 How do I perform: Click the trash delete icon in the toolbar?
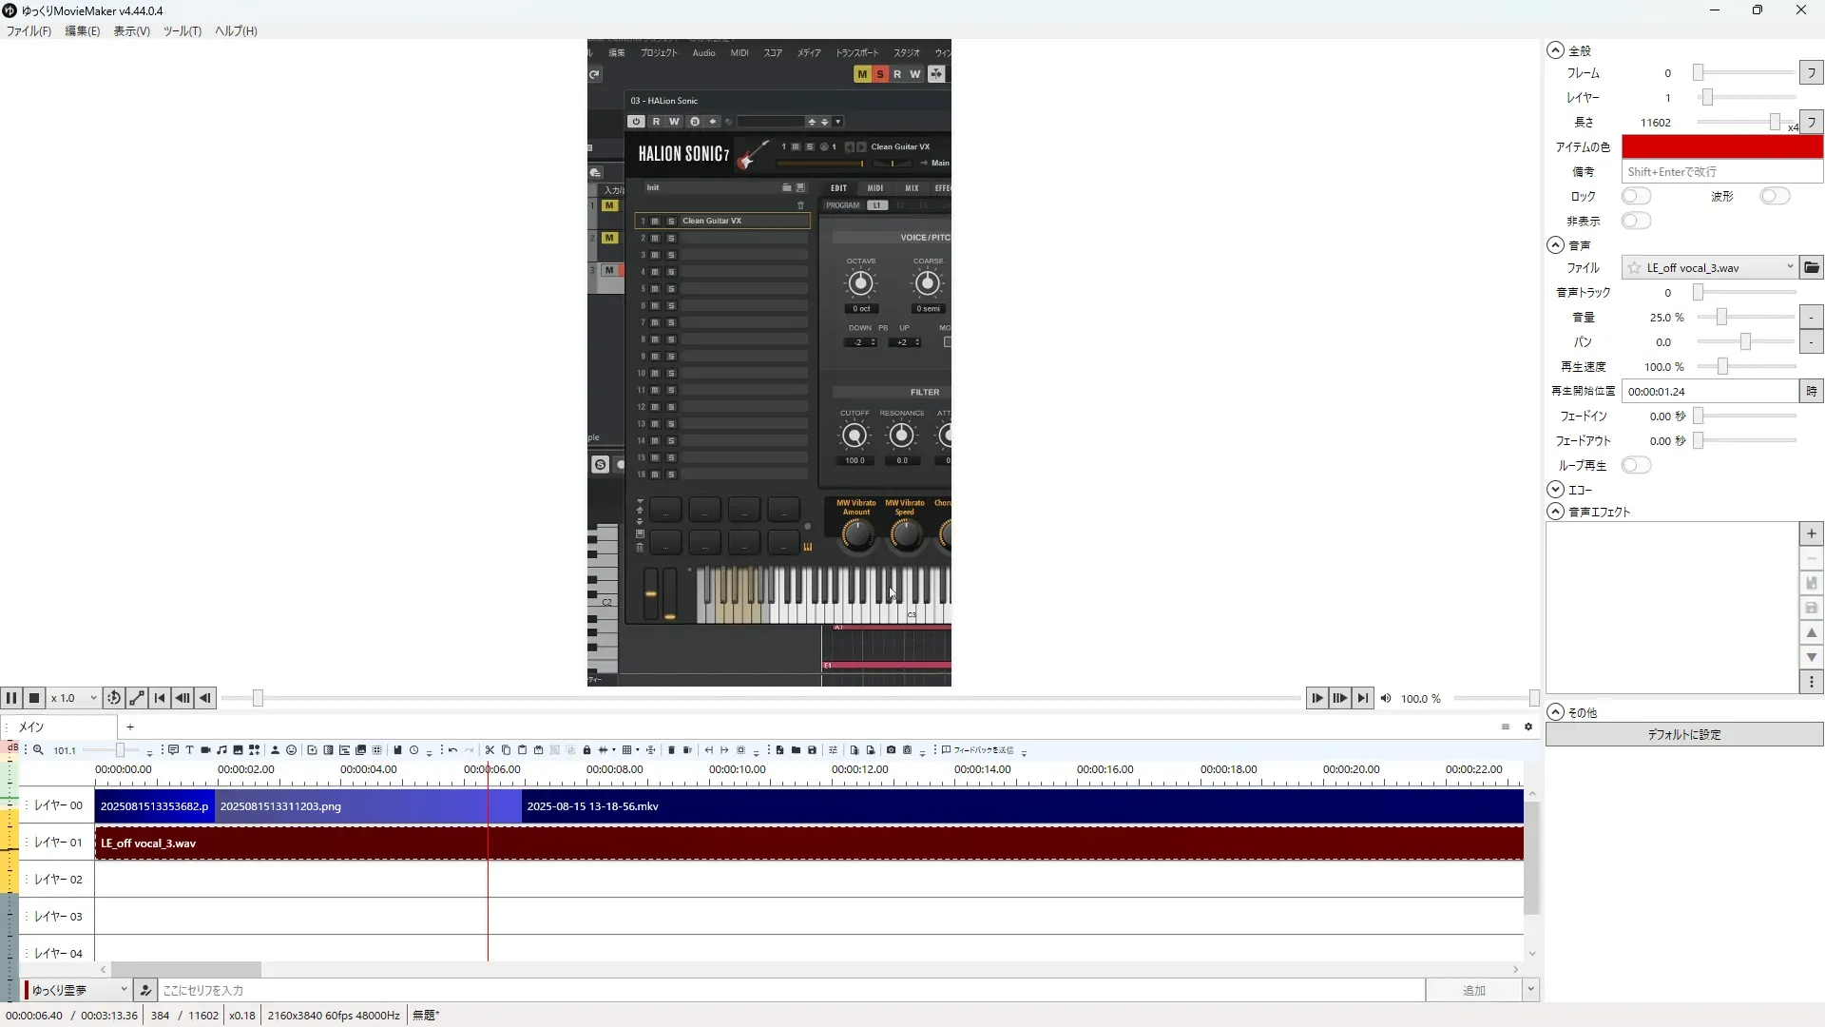[671, 750]
